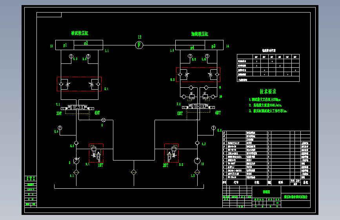
Task: Click the 名称 column header in parts list
Action: click(257, 182)
